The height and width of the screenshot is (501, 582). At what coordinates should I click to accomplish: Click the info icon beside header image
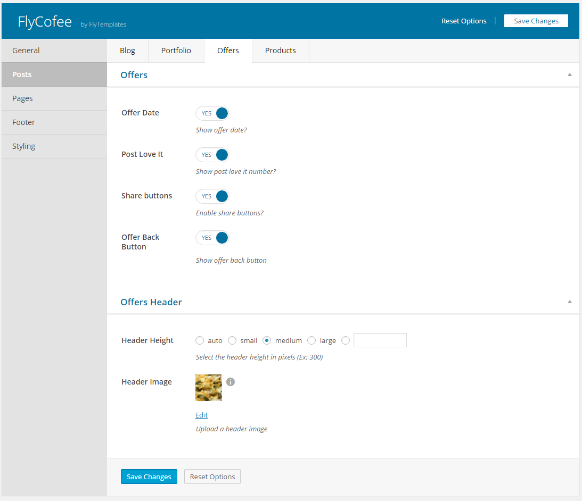click(231, 382)
